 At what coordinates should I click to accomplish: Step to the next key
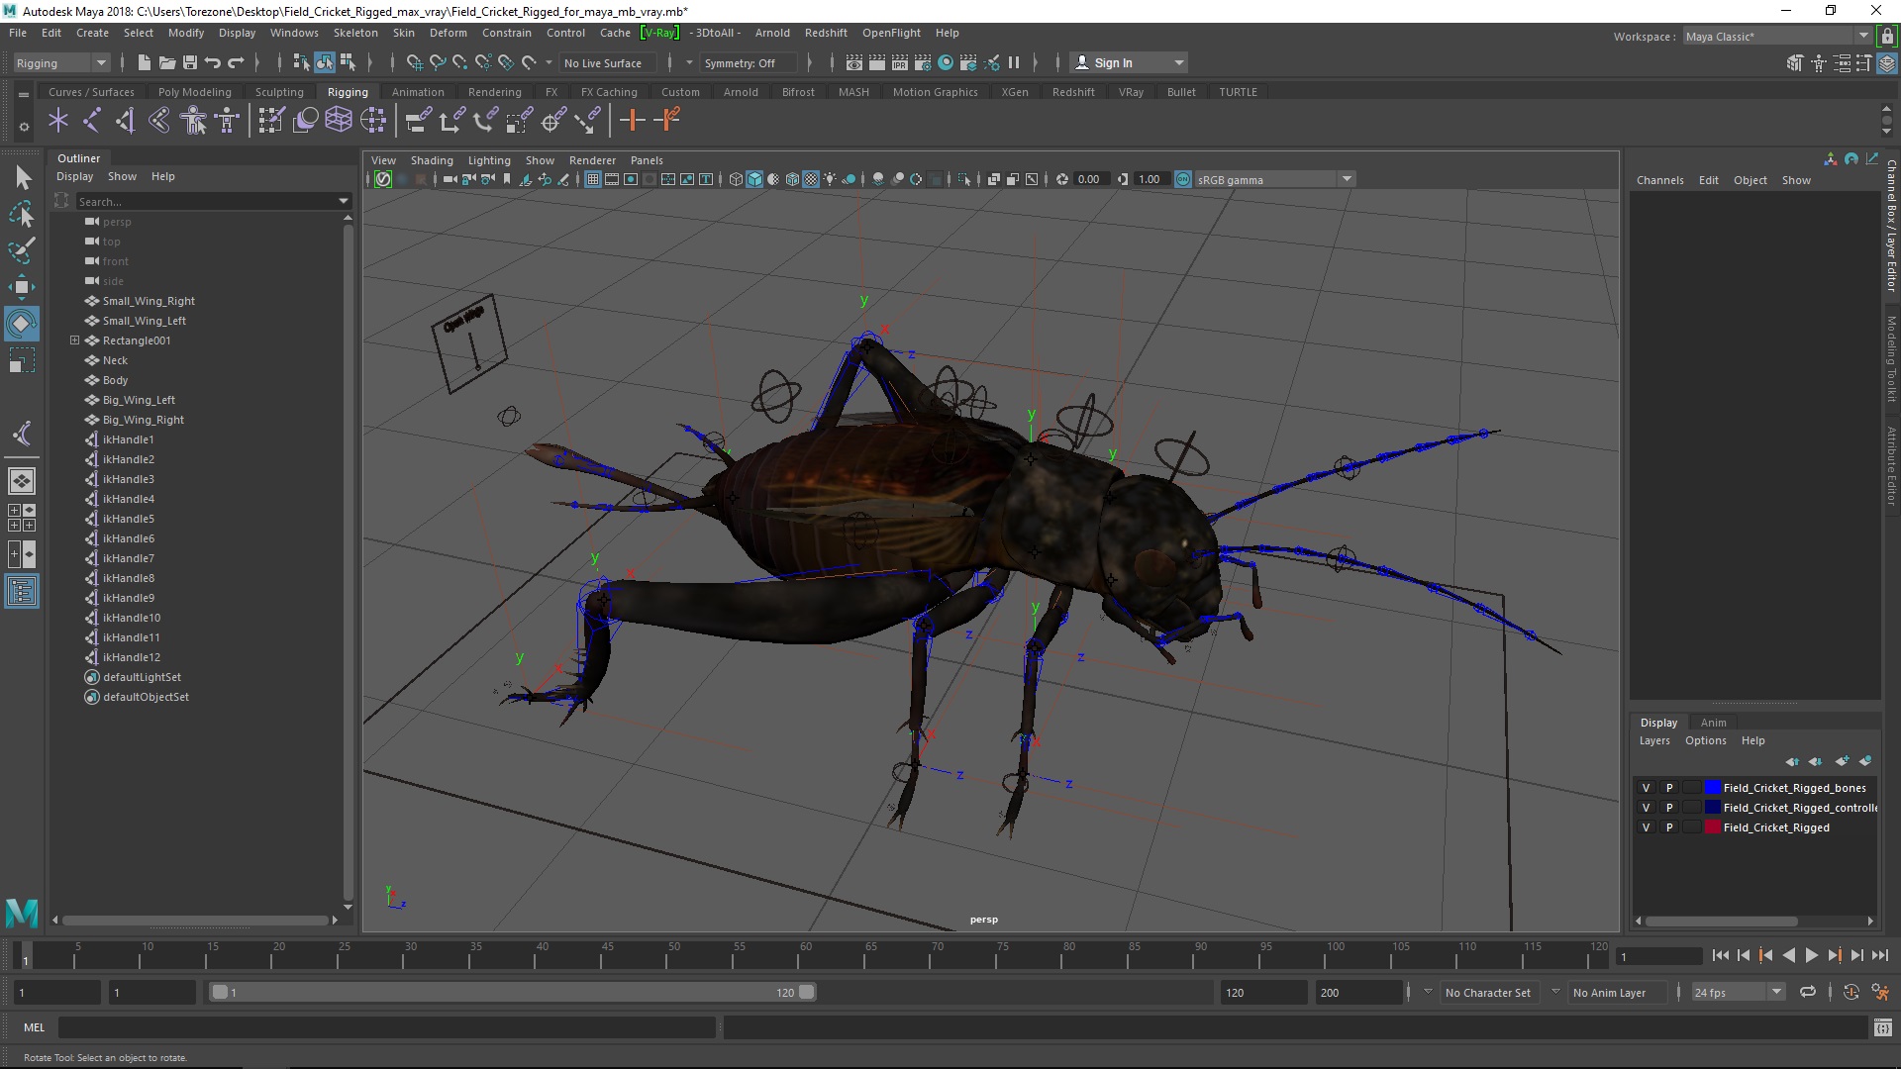click(1834, 956)
